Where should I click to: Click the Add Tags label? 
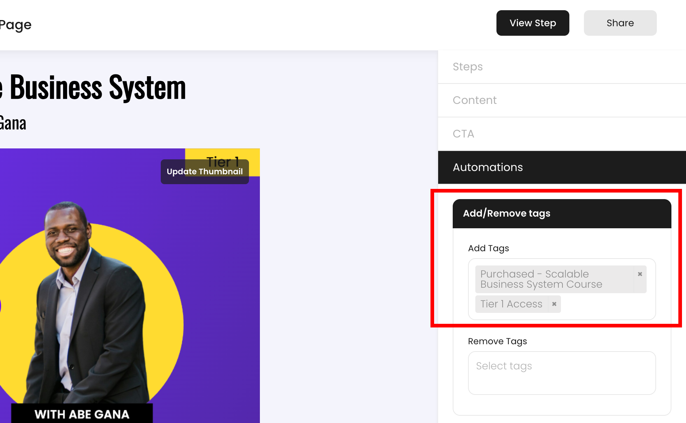488,248
